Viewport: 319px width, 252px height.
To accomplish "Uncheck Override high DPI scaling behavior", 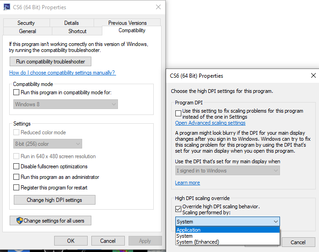I will (179, 209).
